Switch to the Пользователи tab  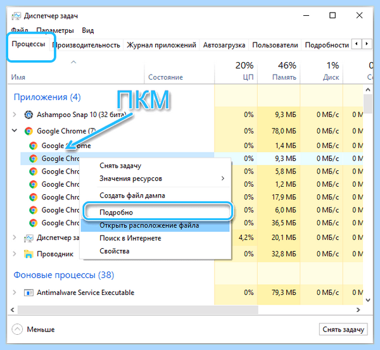point(275,45)
